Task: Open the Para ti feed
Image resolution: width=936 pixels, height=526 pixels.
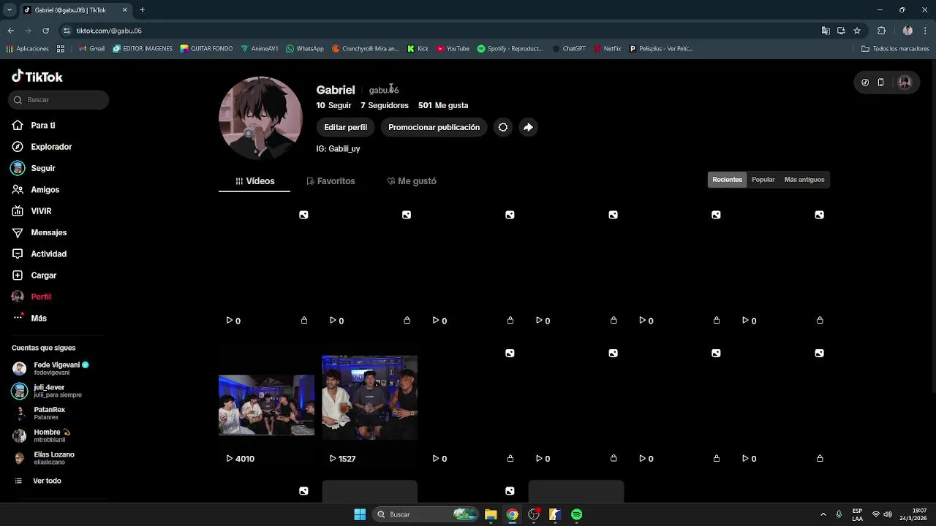Action: [x=34, y=126]
